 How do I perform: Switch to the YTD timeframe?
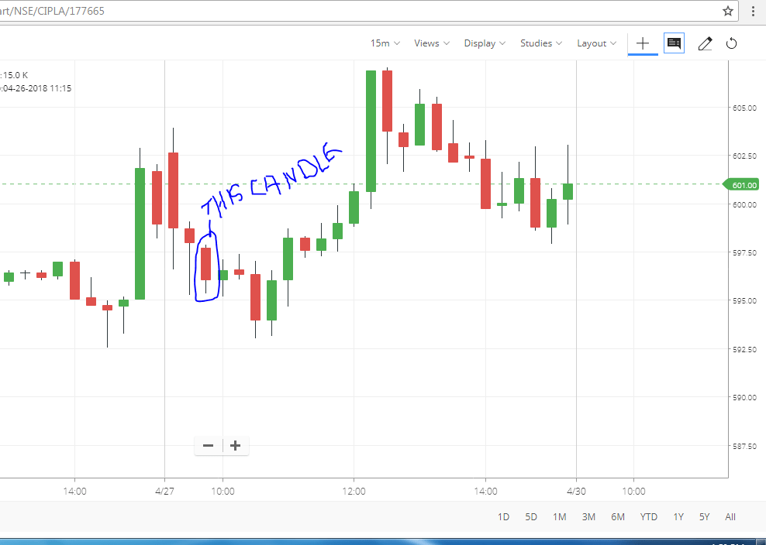(648, 516)
